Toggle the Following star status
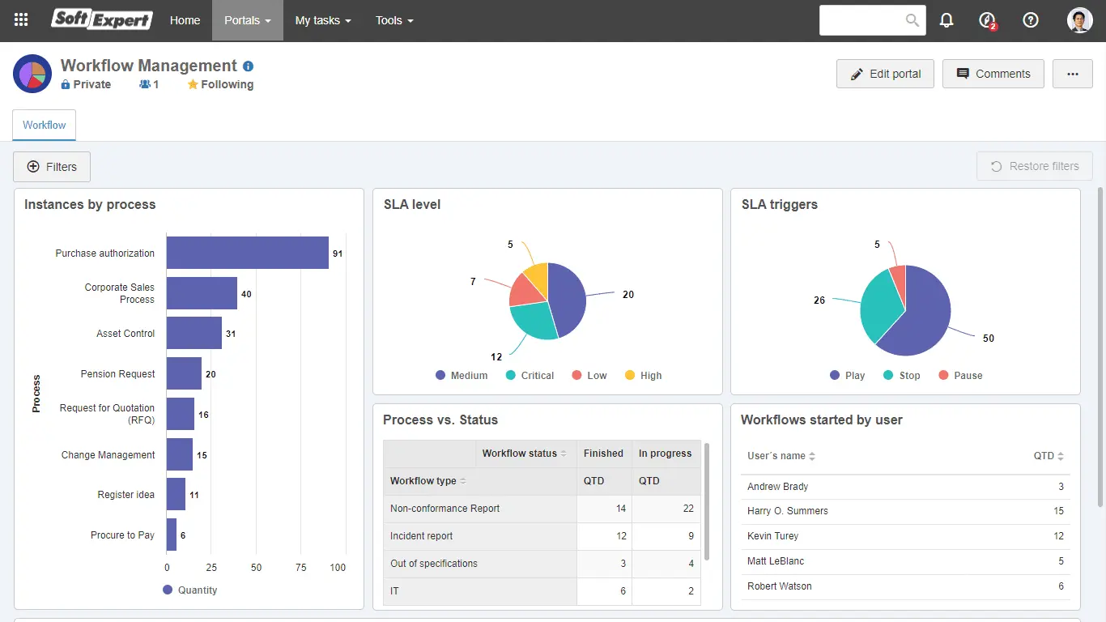The height and width of the screenshot is (622, 1106). point(220,84)
